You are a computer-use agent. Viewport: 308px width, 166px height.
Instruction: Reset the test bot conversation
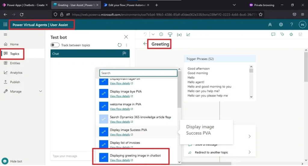click(x=119, y=45)
